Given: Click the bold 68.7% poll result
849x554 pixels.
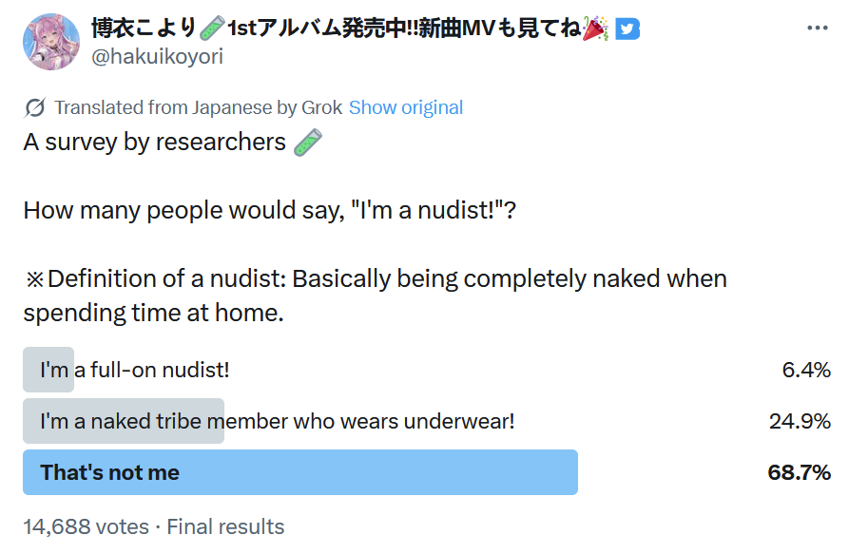Looking at the screenshot, I should pyautogui.click(x=800, y=471).
